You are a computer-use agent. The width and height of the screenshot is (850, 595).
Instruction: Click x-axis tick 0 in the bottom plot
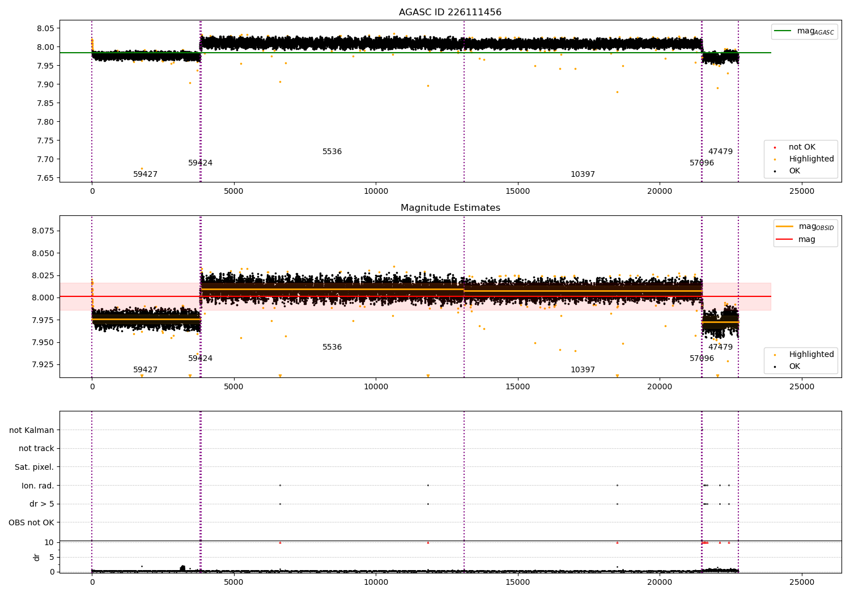[x=92, y=581]
